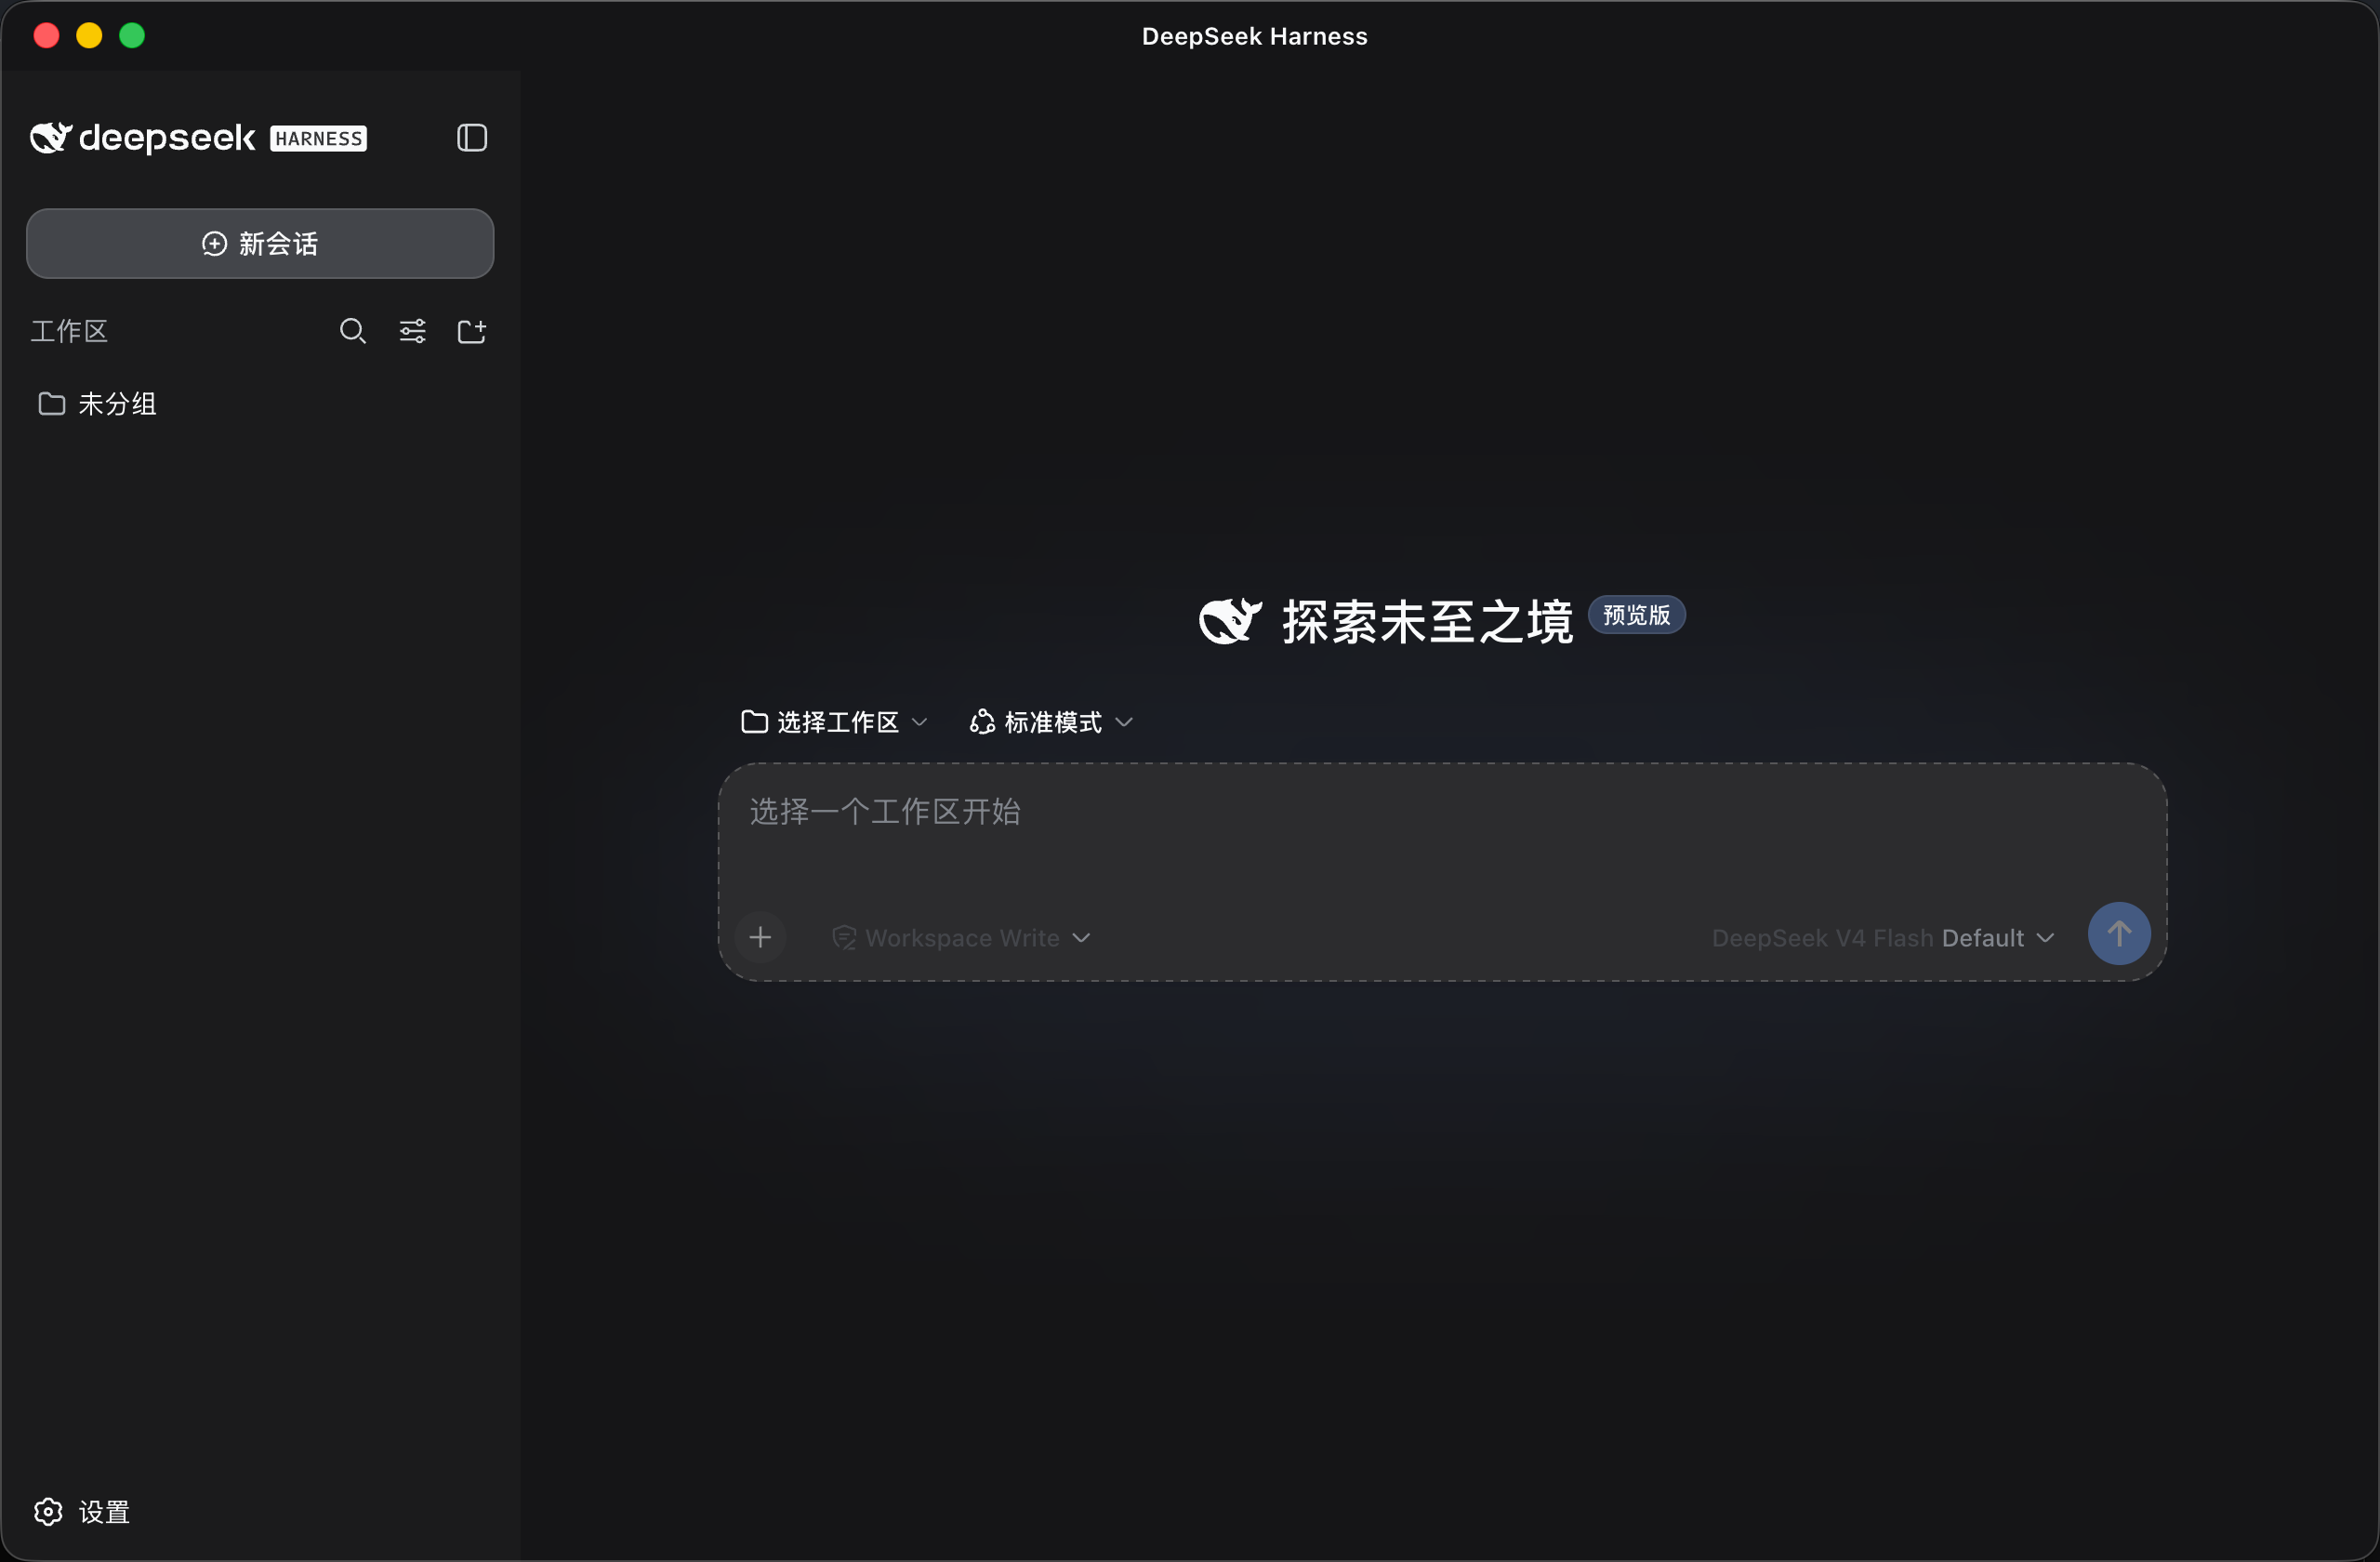The width and height of the screenshot is (2380, 1562).
Task: Click the 探索未至之境 heading
Action: [x=1428, y=621]
